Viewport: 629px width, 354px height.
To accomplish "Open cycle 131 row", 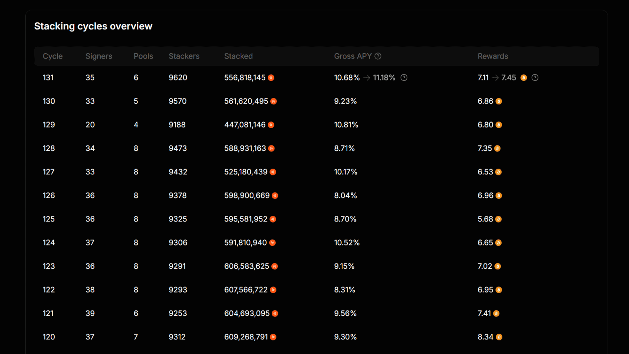I will coord(48,78).
